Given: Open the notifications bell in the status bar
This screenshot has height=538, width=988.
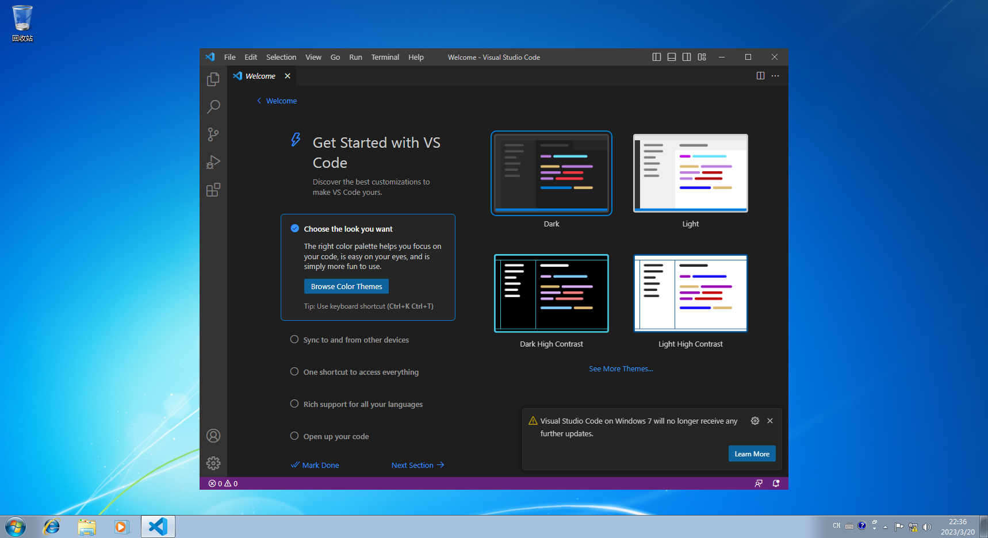Looking at the screenshot, I should point(776,483).
